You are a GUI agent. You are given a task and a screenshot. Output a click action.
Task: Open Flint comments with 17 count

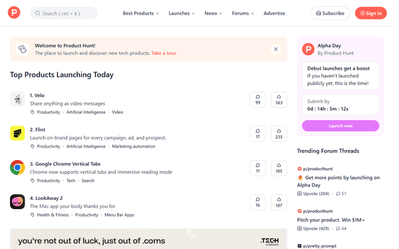coord(257,133)
